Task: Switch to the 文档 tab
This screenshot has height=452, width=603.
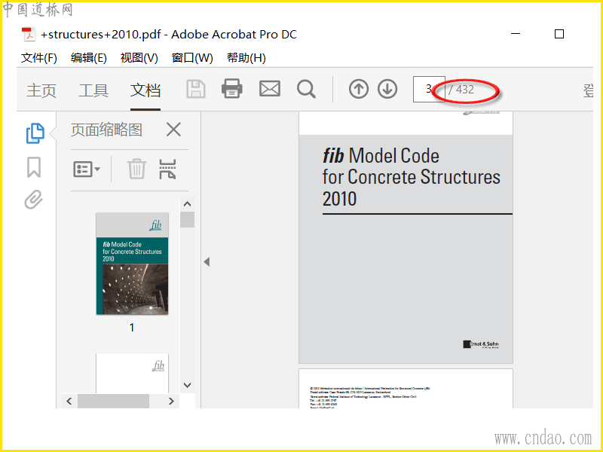Action: (145, 90)
